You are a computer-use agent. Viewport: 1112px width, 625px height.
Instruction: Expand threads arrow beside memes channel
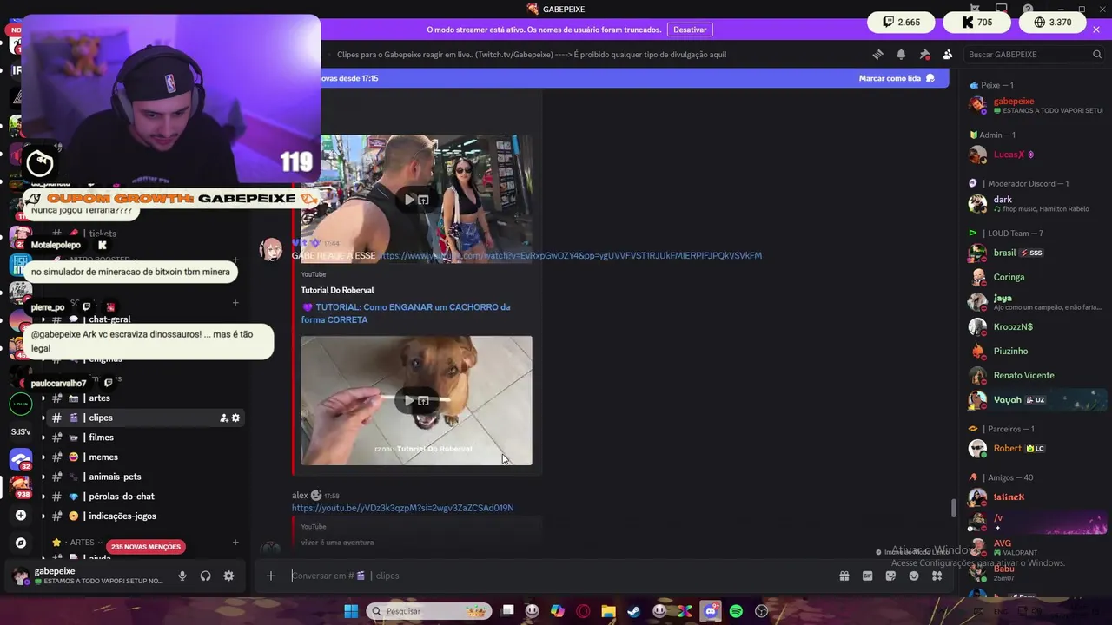click(x=43, y=457)
